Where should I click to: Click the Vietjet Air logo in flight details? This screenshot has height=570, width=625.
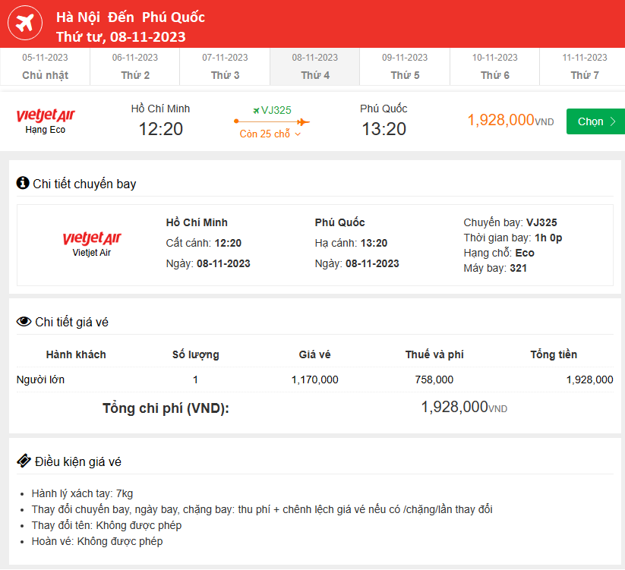[92, 239]
